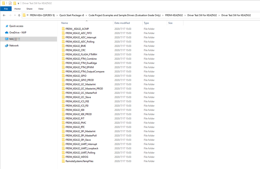The height and width of the screenshot is (169, 260).
Task: Select the FRDM_KEA32_PMC folder name
Action: point(76,123)
